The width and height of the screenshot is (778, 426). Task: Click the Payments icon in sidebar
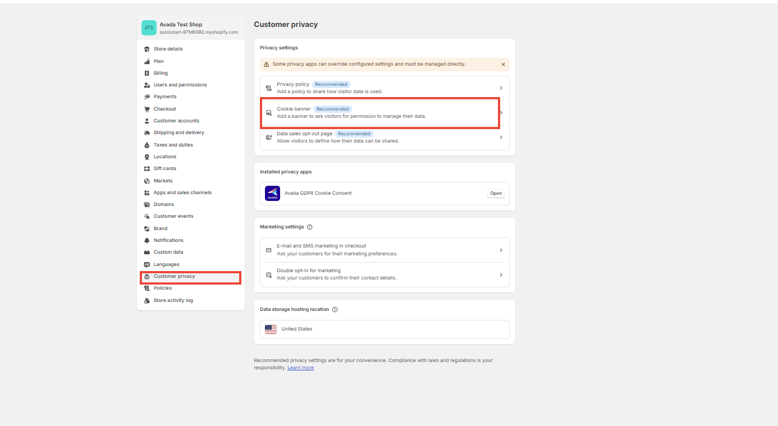147,97
